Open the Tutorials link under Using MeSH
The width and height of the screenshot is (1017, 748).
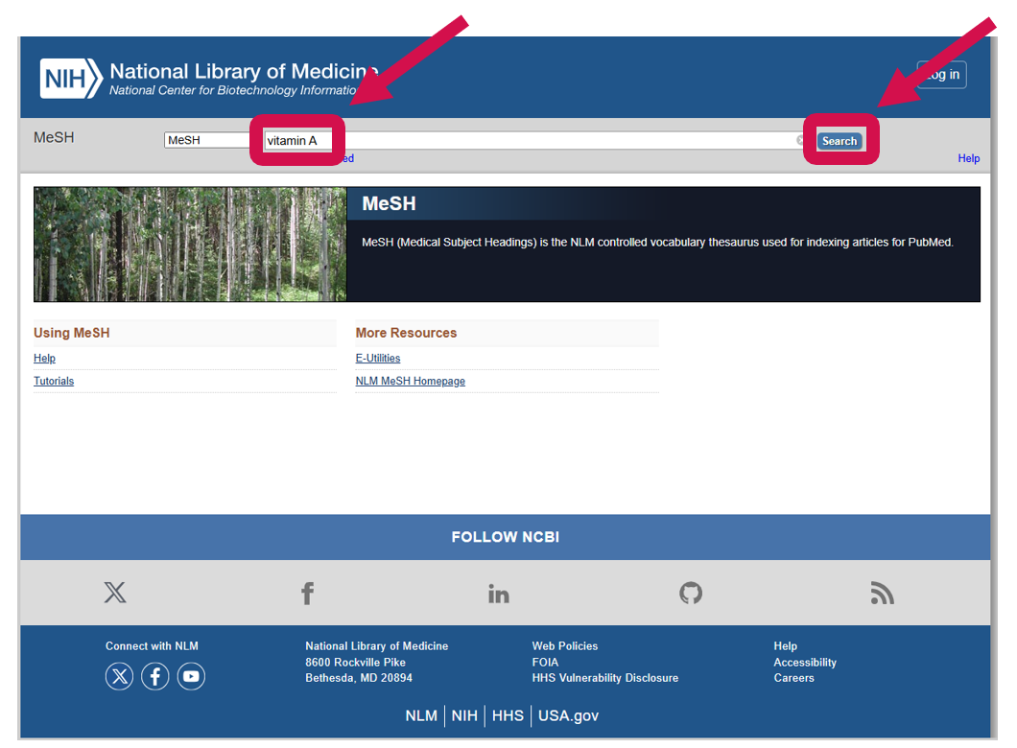click(54, 382)
